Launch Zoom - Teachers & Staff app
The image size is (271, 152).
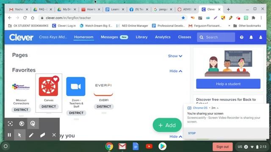tap(76, 87)
